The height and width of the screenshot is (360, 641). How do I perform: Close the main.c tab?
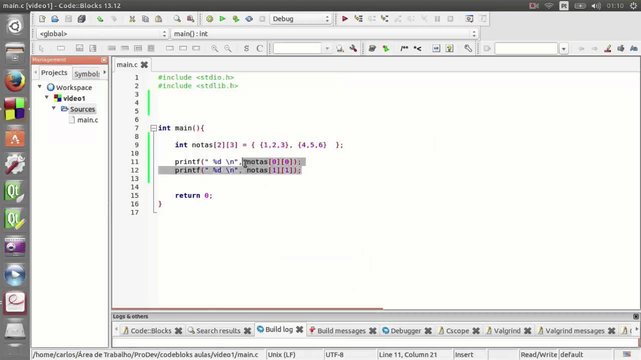tap(144, 64)
